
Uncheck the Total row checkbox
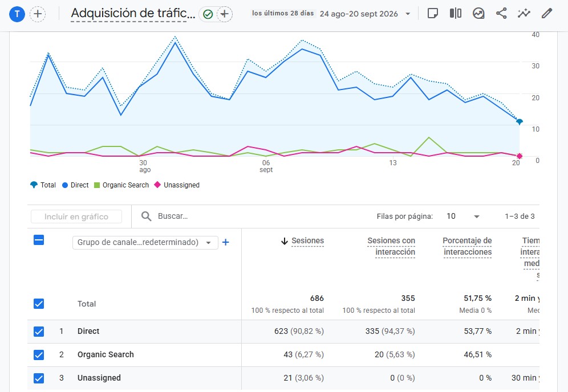39,304
